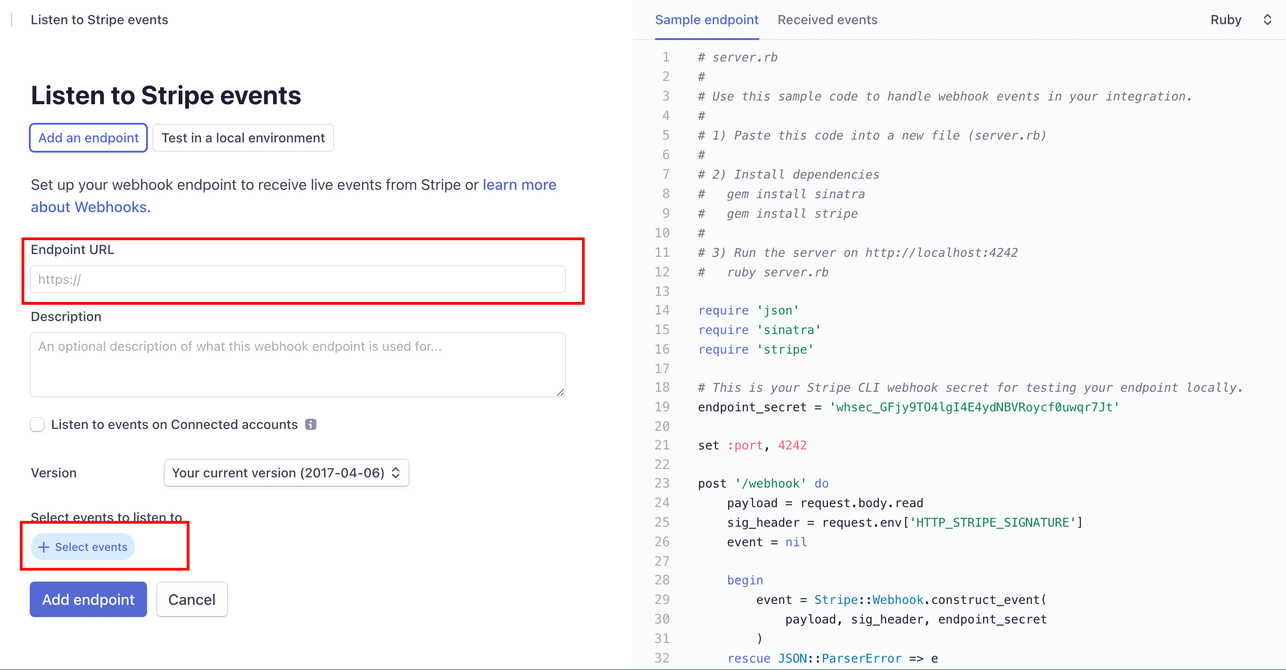Switch to the Received events tab
The image size is (1286, 670).
point(827,20)
